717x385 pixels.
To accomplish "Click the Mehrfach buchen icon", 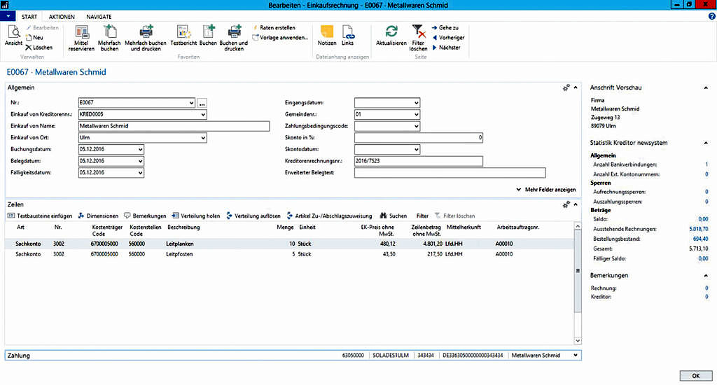I will click(109, 32).
